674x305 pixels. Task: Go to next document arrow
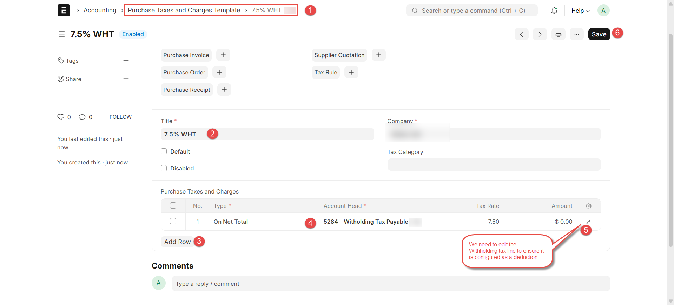click(540, 34)
